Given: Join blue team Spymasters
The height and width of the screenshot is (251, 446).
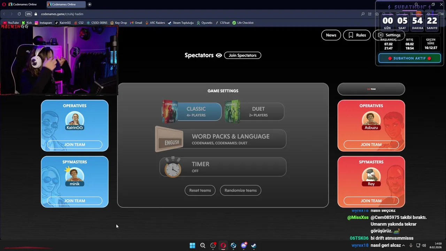Looking at the screenshot, I should click(x=75, y=201).
